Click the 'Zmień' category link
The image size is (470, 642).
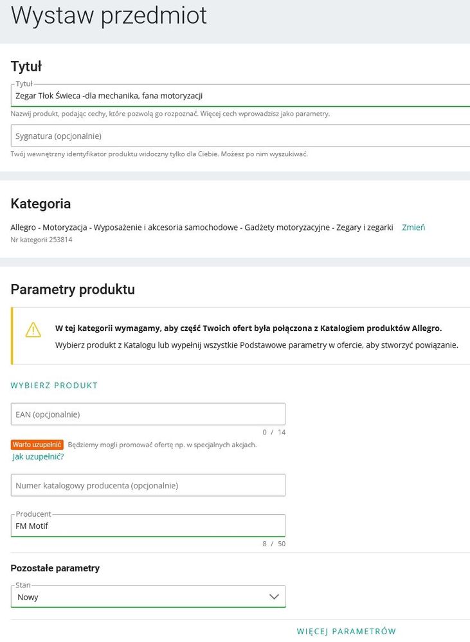pyautogui.click(x=413, y=227)
